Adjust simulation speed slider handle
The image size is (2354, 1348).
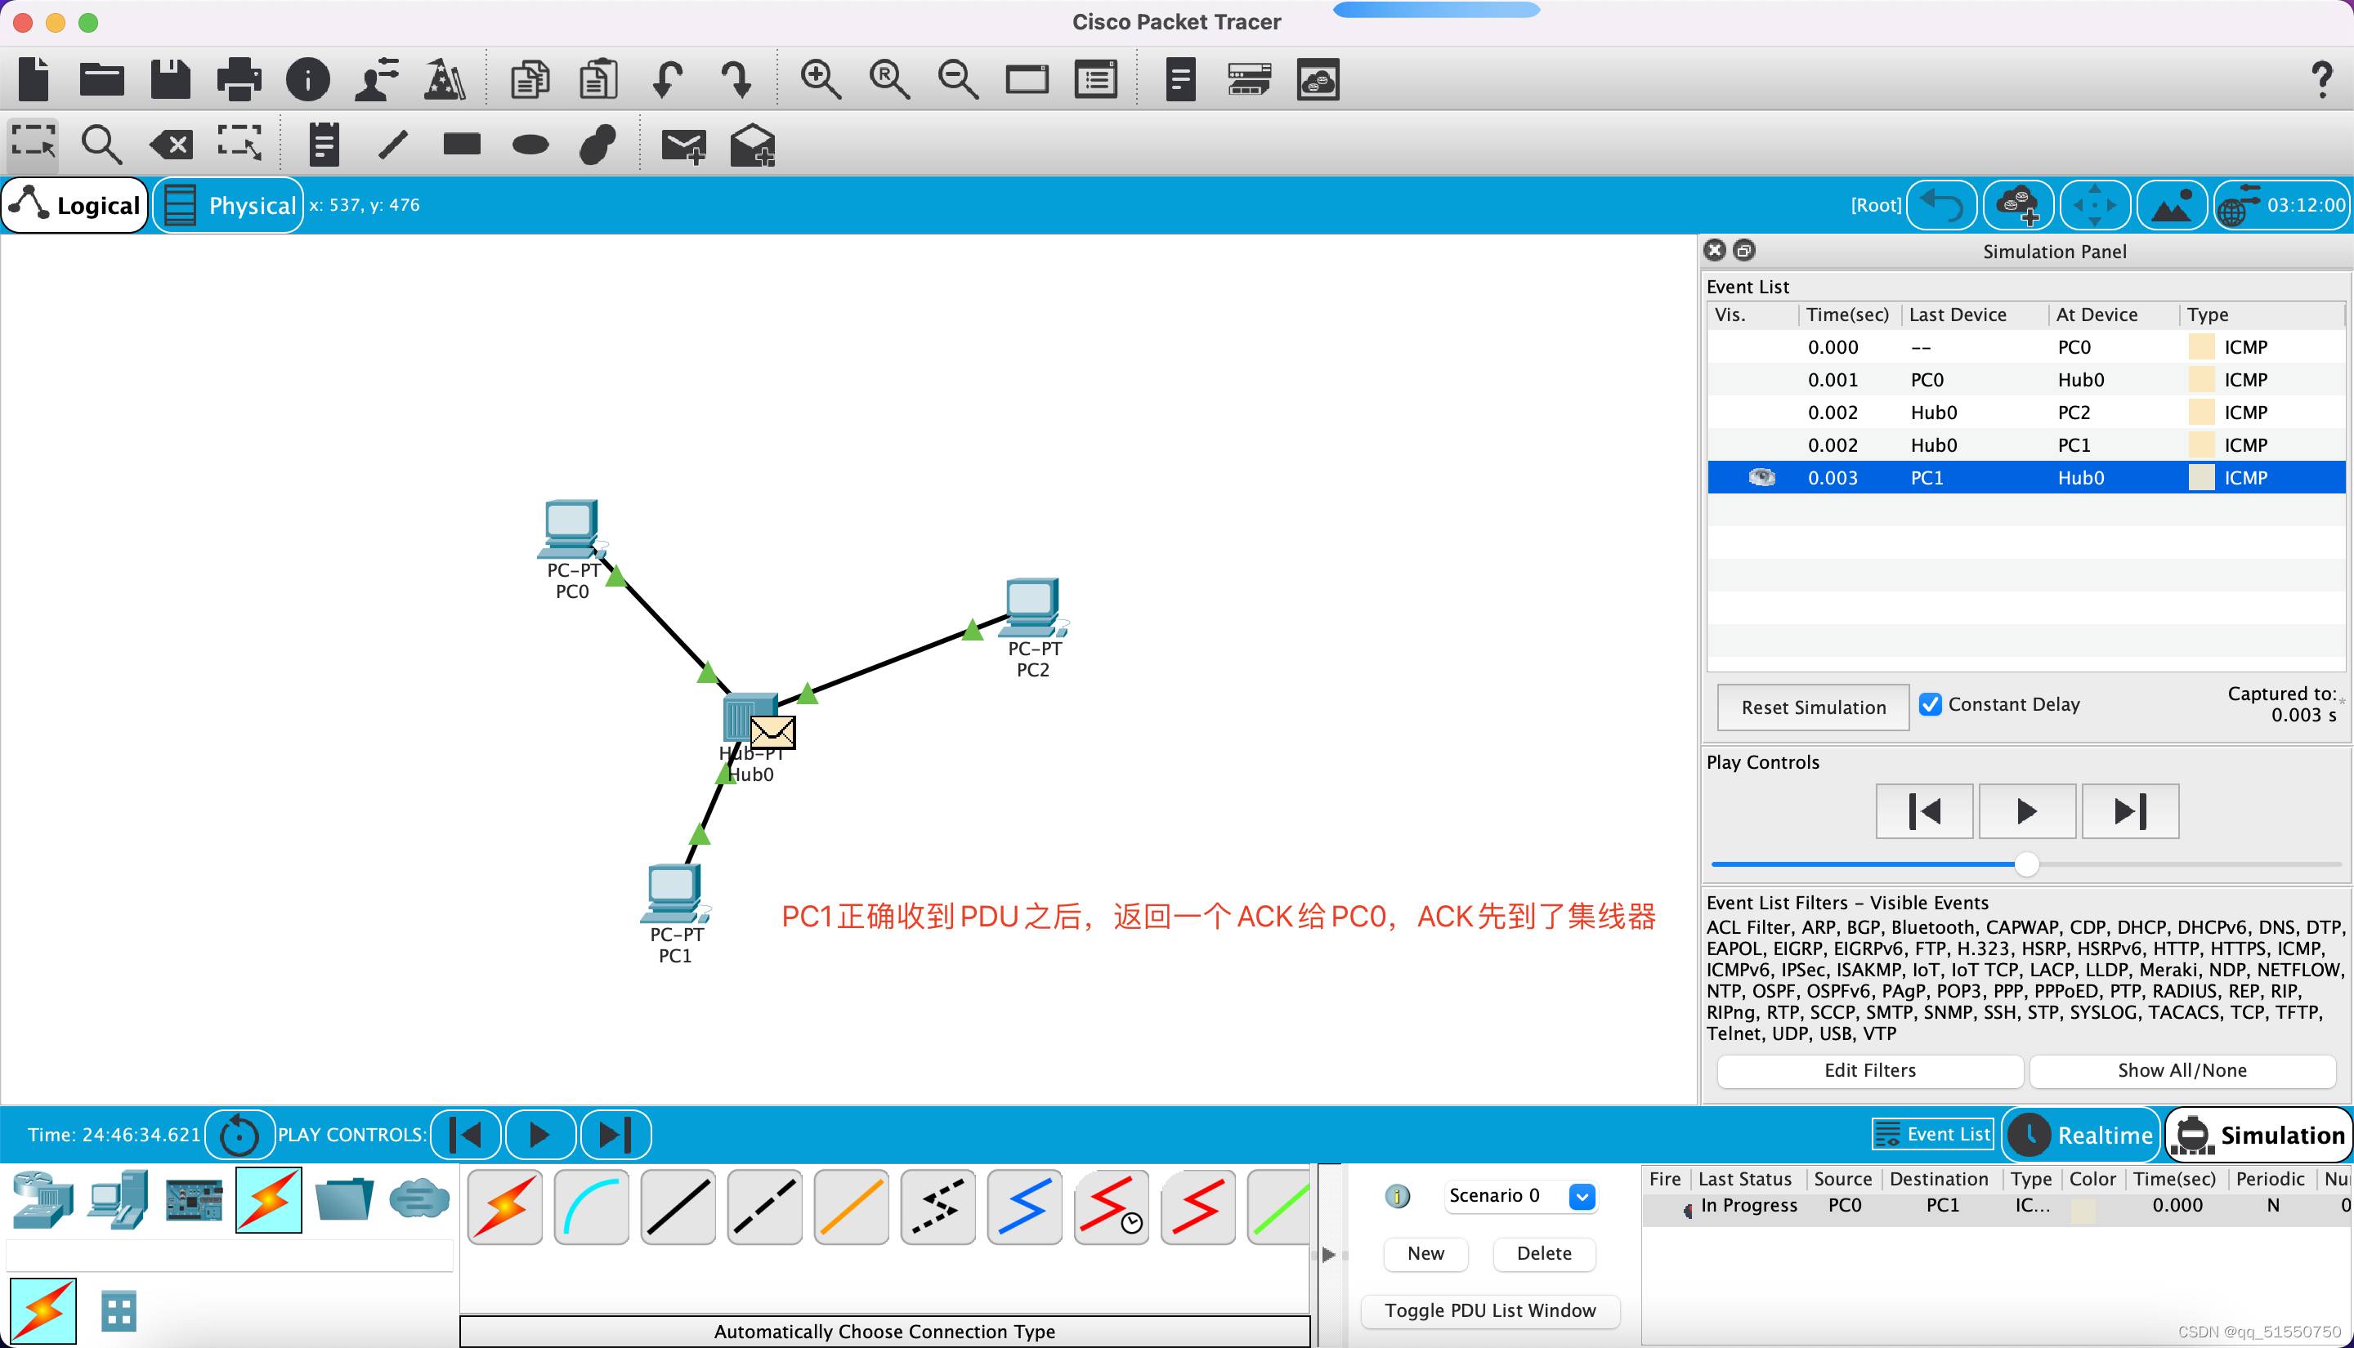coord(2027,864)
